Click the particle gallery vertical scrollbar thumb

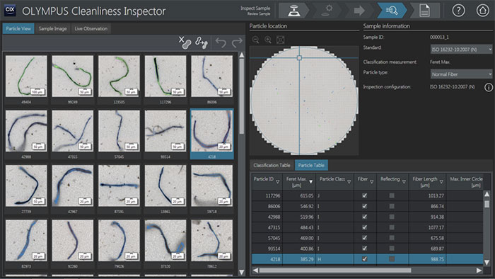pos(242,96)
